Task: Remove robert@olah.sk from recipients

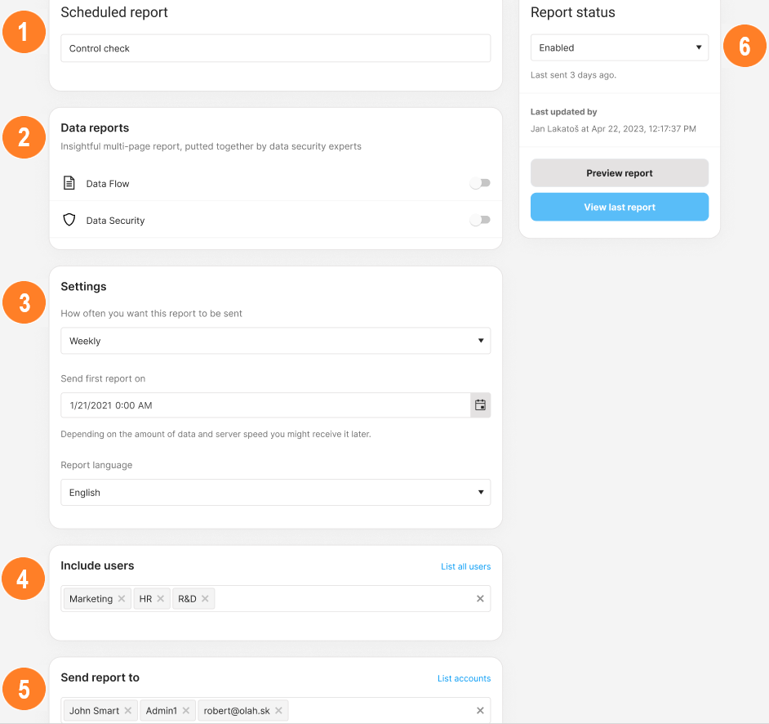Action: click(278, 711)
